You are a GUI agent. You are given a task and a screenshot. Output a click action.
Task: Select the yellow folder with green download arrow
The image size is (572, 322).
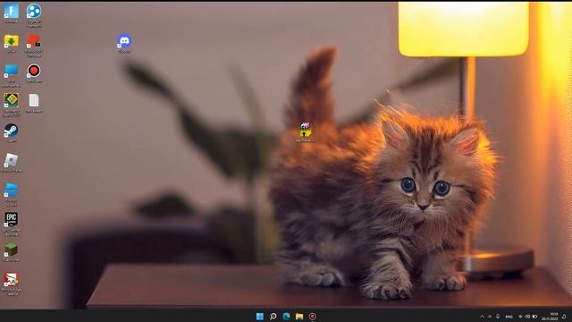coord(12,44)
